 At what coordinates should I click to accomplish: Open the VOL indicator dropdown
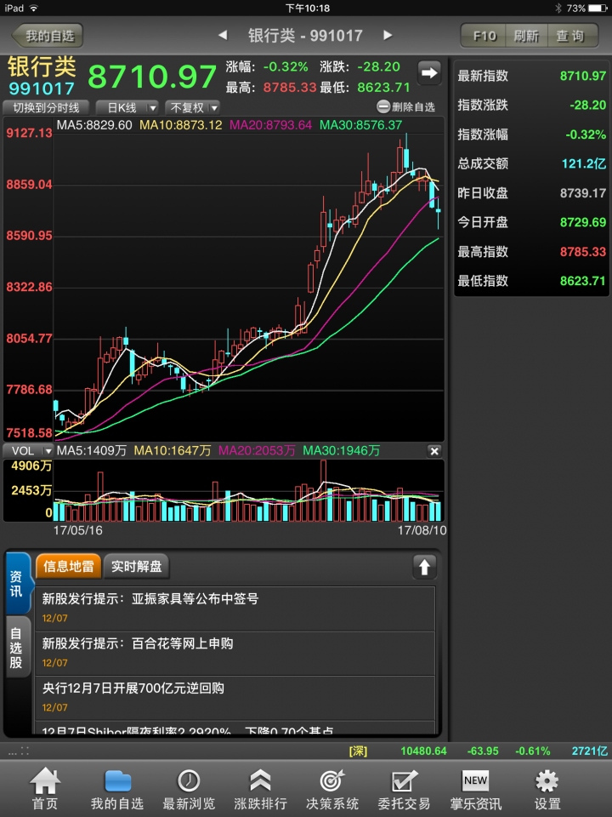[x=29, y=451]
